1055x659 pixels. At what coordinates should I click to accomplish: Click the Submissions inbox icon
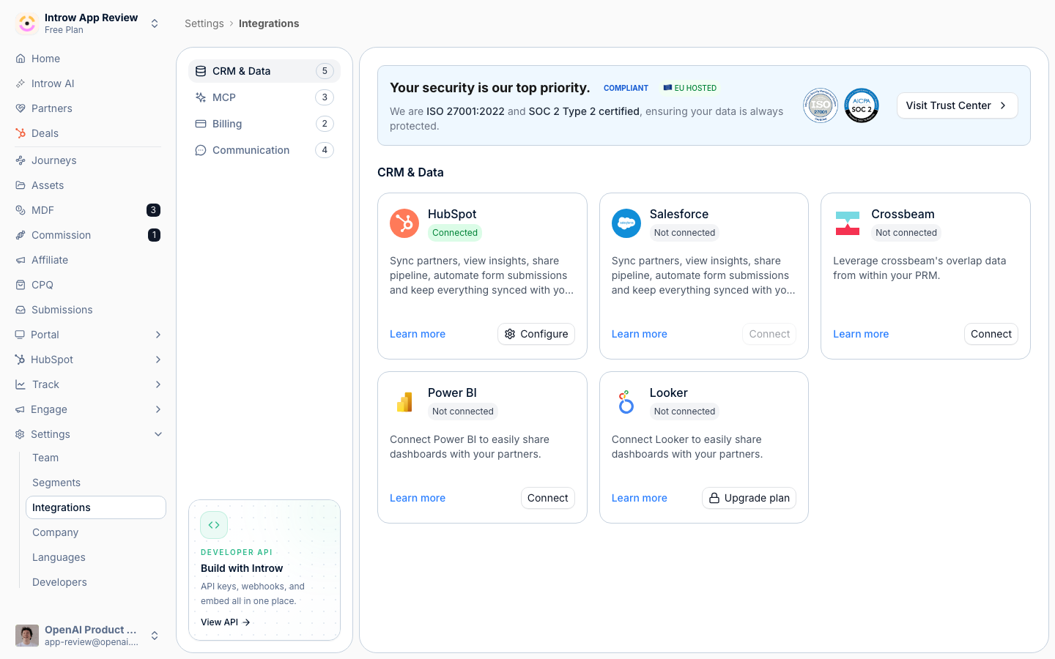coord(21,310)
